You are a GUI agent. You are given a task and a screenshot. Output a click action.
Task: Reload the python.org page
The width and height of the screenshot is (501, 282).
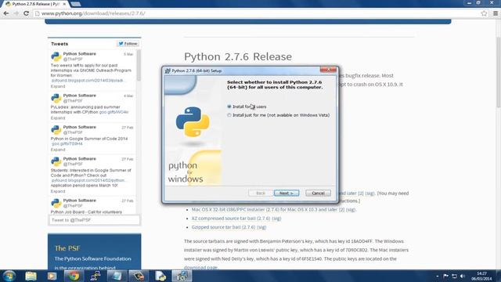pos(26,13)
